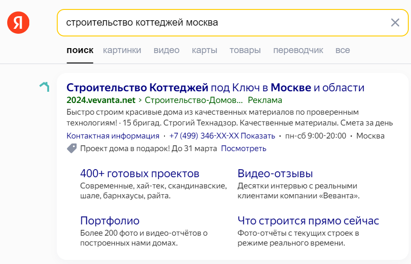The height and width of the screenshot is (264, 411).
Task: Click the vevanta site favicon icon
Action: coord(45,87)
